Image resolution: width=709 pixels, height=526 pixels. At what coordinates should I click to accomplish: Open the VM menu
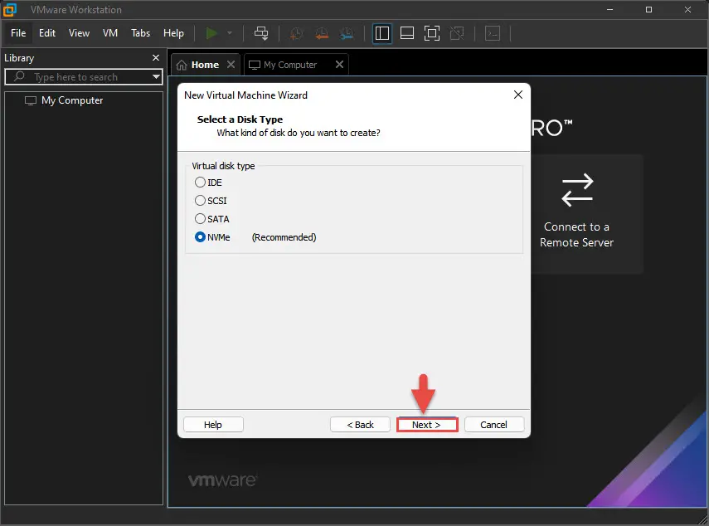[110, 33]
